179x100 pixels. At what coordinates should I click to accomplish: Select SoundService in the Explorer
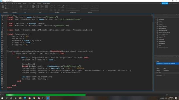[x=162, y=43]
